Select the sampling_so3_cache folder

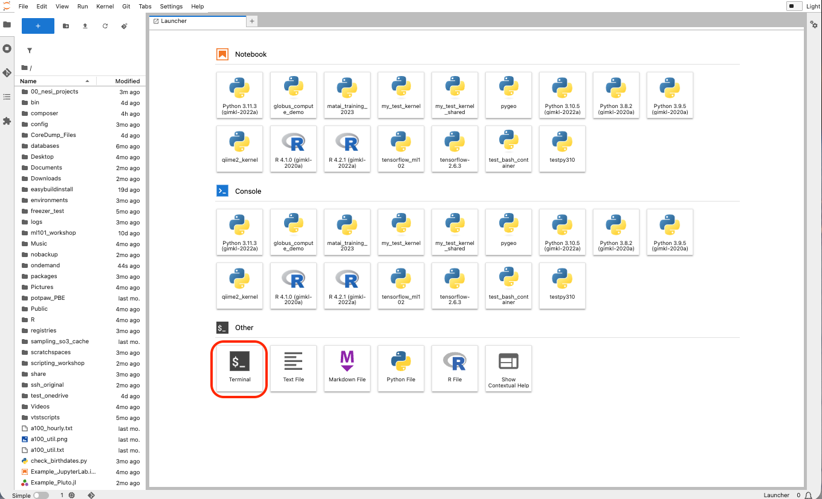(x=80, y=342)
